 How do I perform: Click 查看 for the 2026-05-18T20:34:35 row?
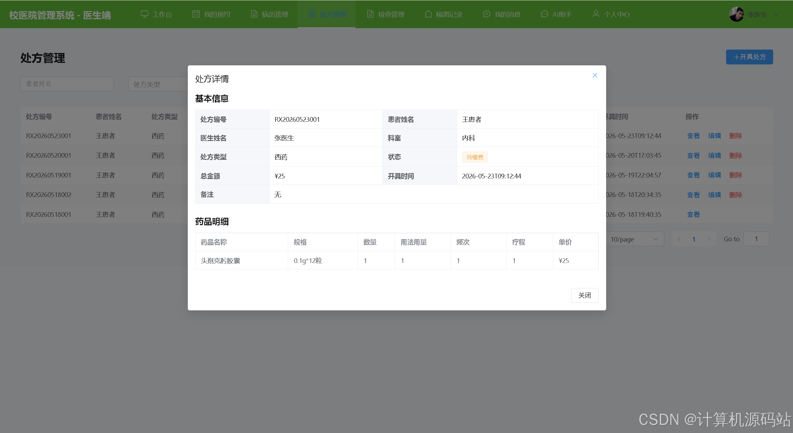(693, 195)
